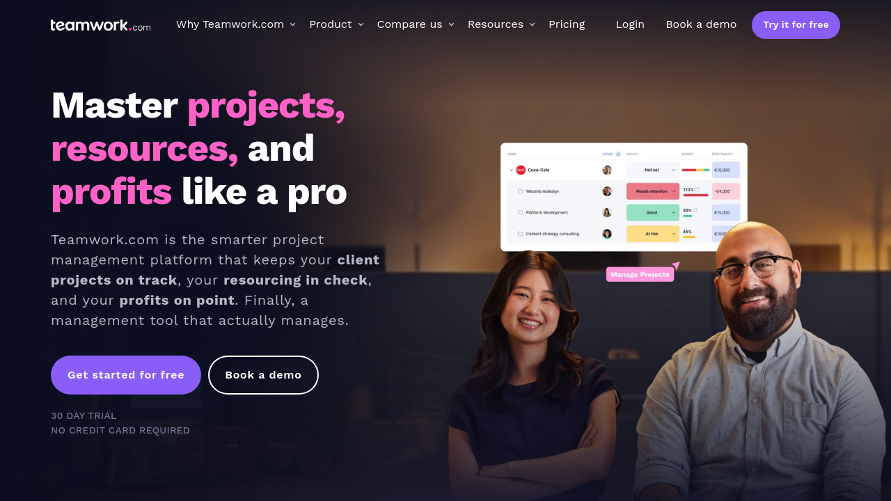
Task: Open the Resources menu
Action: tap(502, 24)
